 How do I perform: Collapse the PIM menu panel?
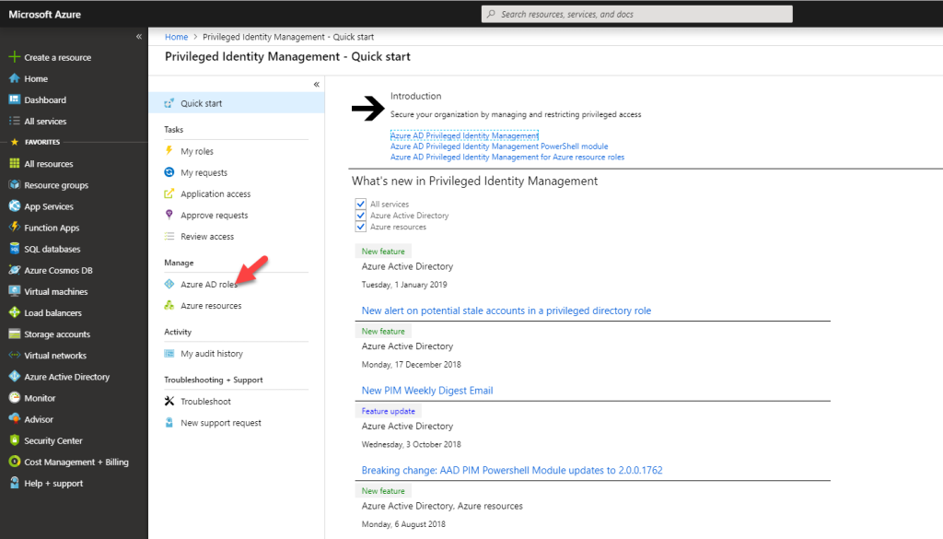tap(316, 83)
